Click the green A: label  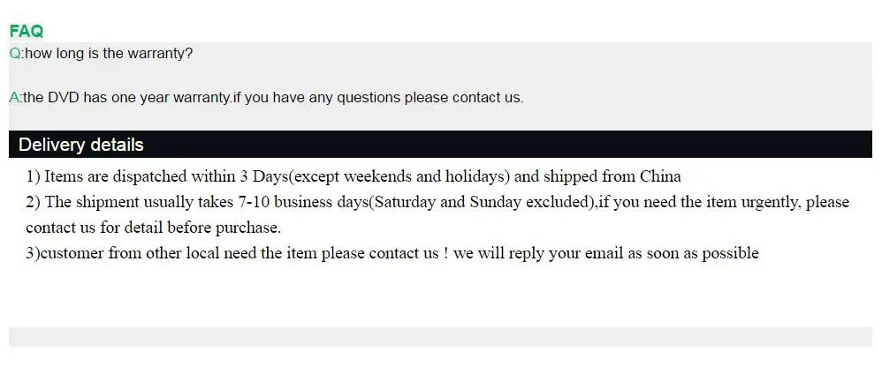[16, 98]
